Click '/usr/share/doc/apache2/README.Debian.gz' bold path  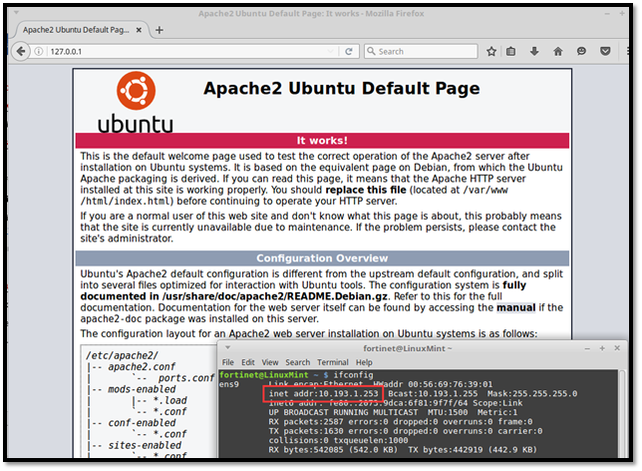[x=275, y=296]
